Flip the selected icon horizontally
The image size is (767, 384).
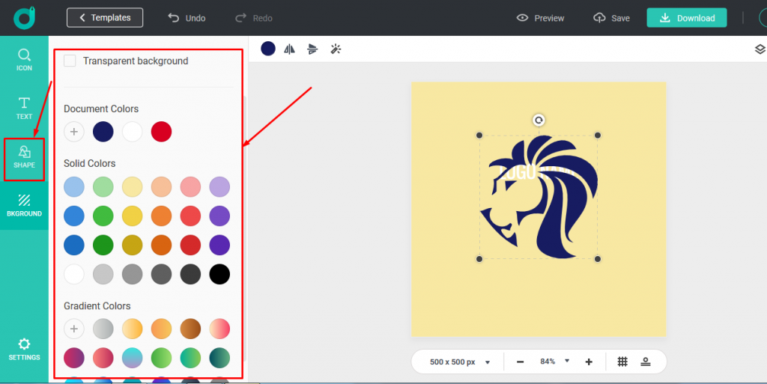[290, 49]
